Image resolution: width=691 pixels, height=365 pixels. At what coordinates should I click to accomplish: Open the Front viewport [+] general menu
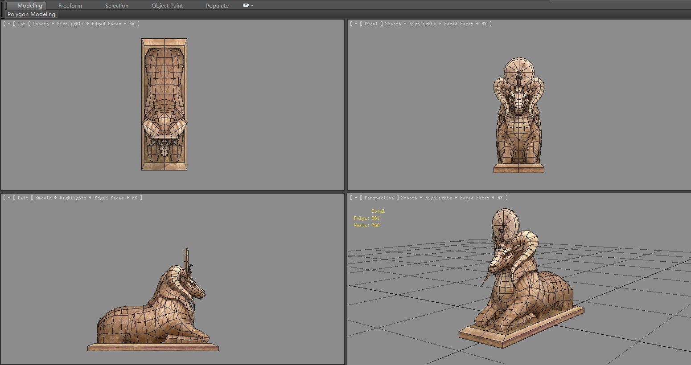(356, 24)
